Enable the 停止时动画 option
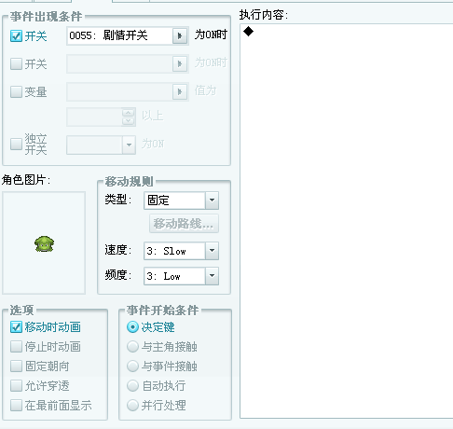Image resolution: width=453 pixels, height=429 pixels. (16, 347)
